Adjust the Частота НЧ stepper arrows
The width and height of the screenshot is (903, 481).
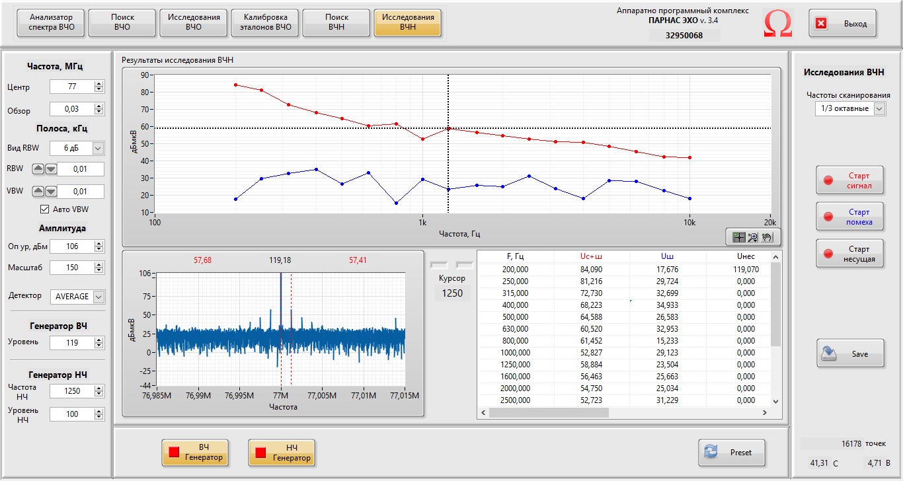(99, 391)
